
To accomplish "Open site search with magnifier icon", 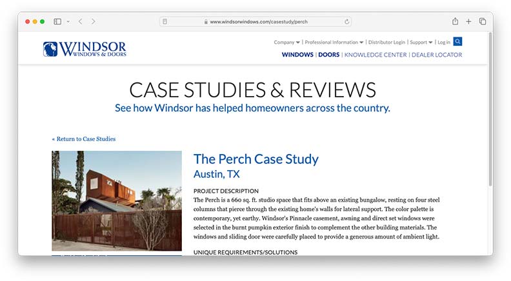I will (x=457, y=41).
